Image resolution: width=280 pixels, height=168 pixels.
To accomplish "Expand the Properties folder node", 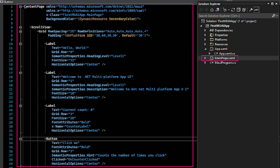I will pyautogui.click(x=205, y=35).
